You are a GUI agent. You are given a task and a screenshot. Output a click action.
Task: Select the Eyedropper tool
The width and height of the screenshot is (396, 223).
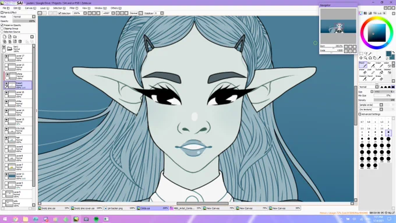[379, 58]
